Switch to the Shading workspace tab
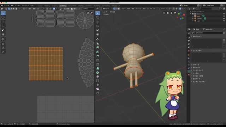 click(x=81, y=6)
